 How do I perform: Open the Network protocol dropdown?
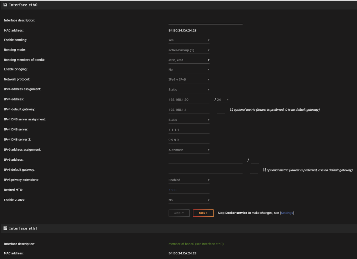pyautogui.click(x=189, y=80)
